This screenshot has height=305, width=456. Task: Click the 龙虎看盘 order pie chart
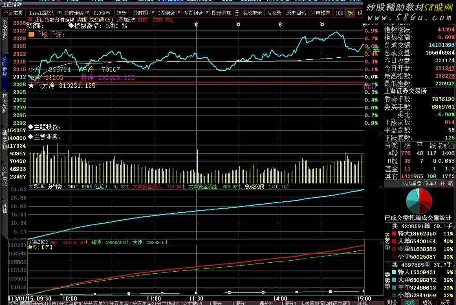(x=419, y=200)
